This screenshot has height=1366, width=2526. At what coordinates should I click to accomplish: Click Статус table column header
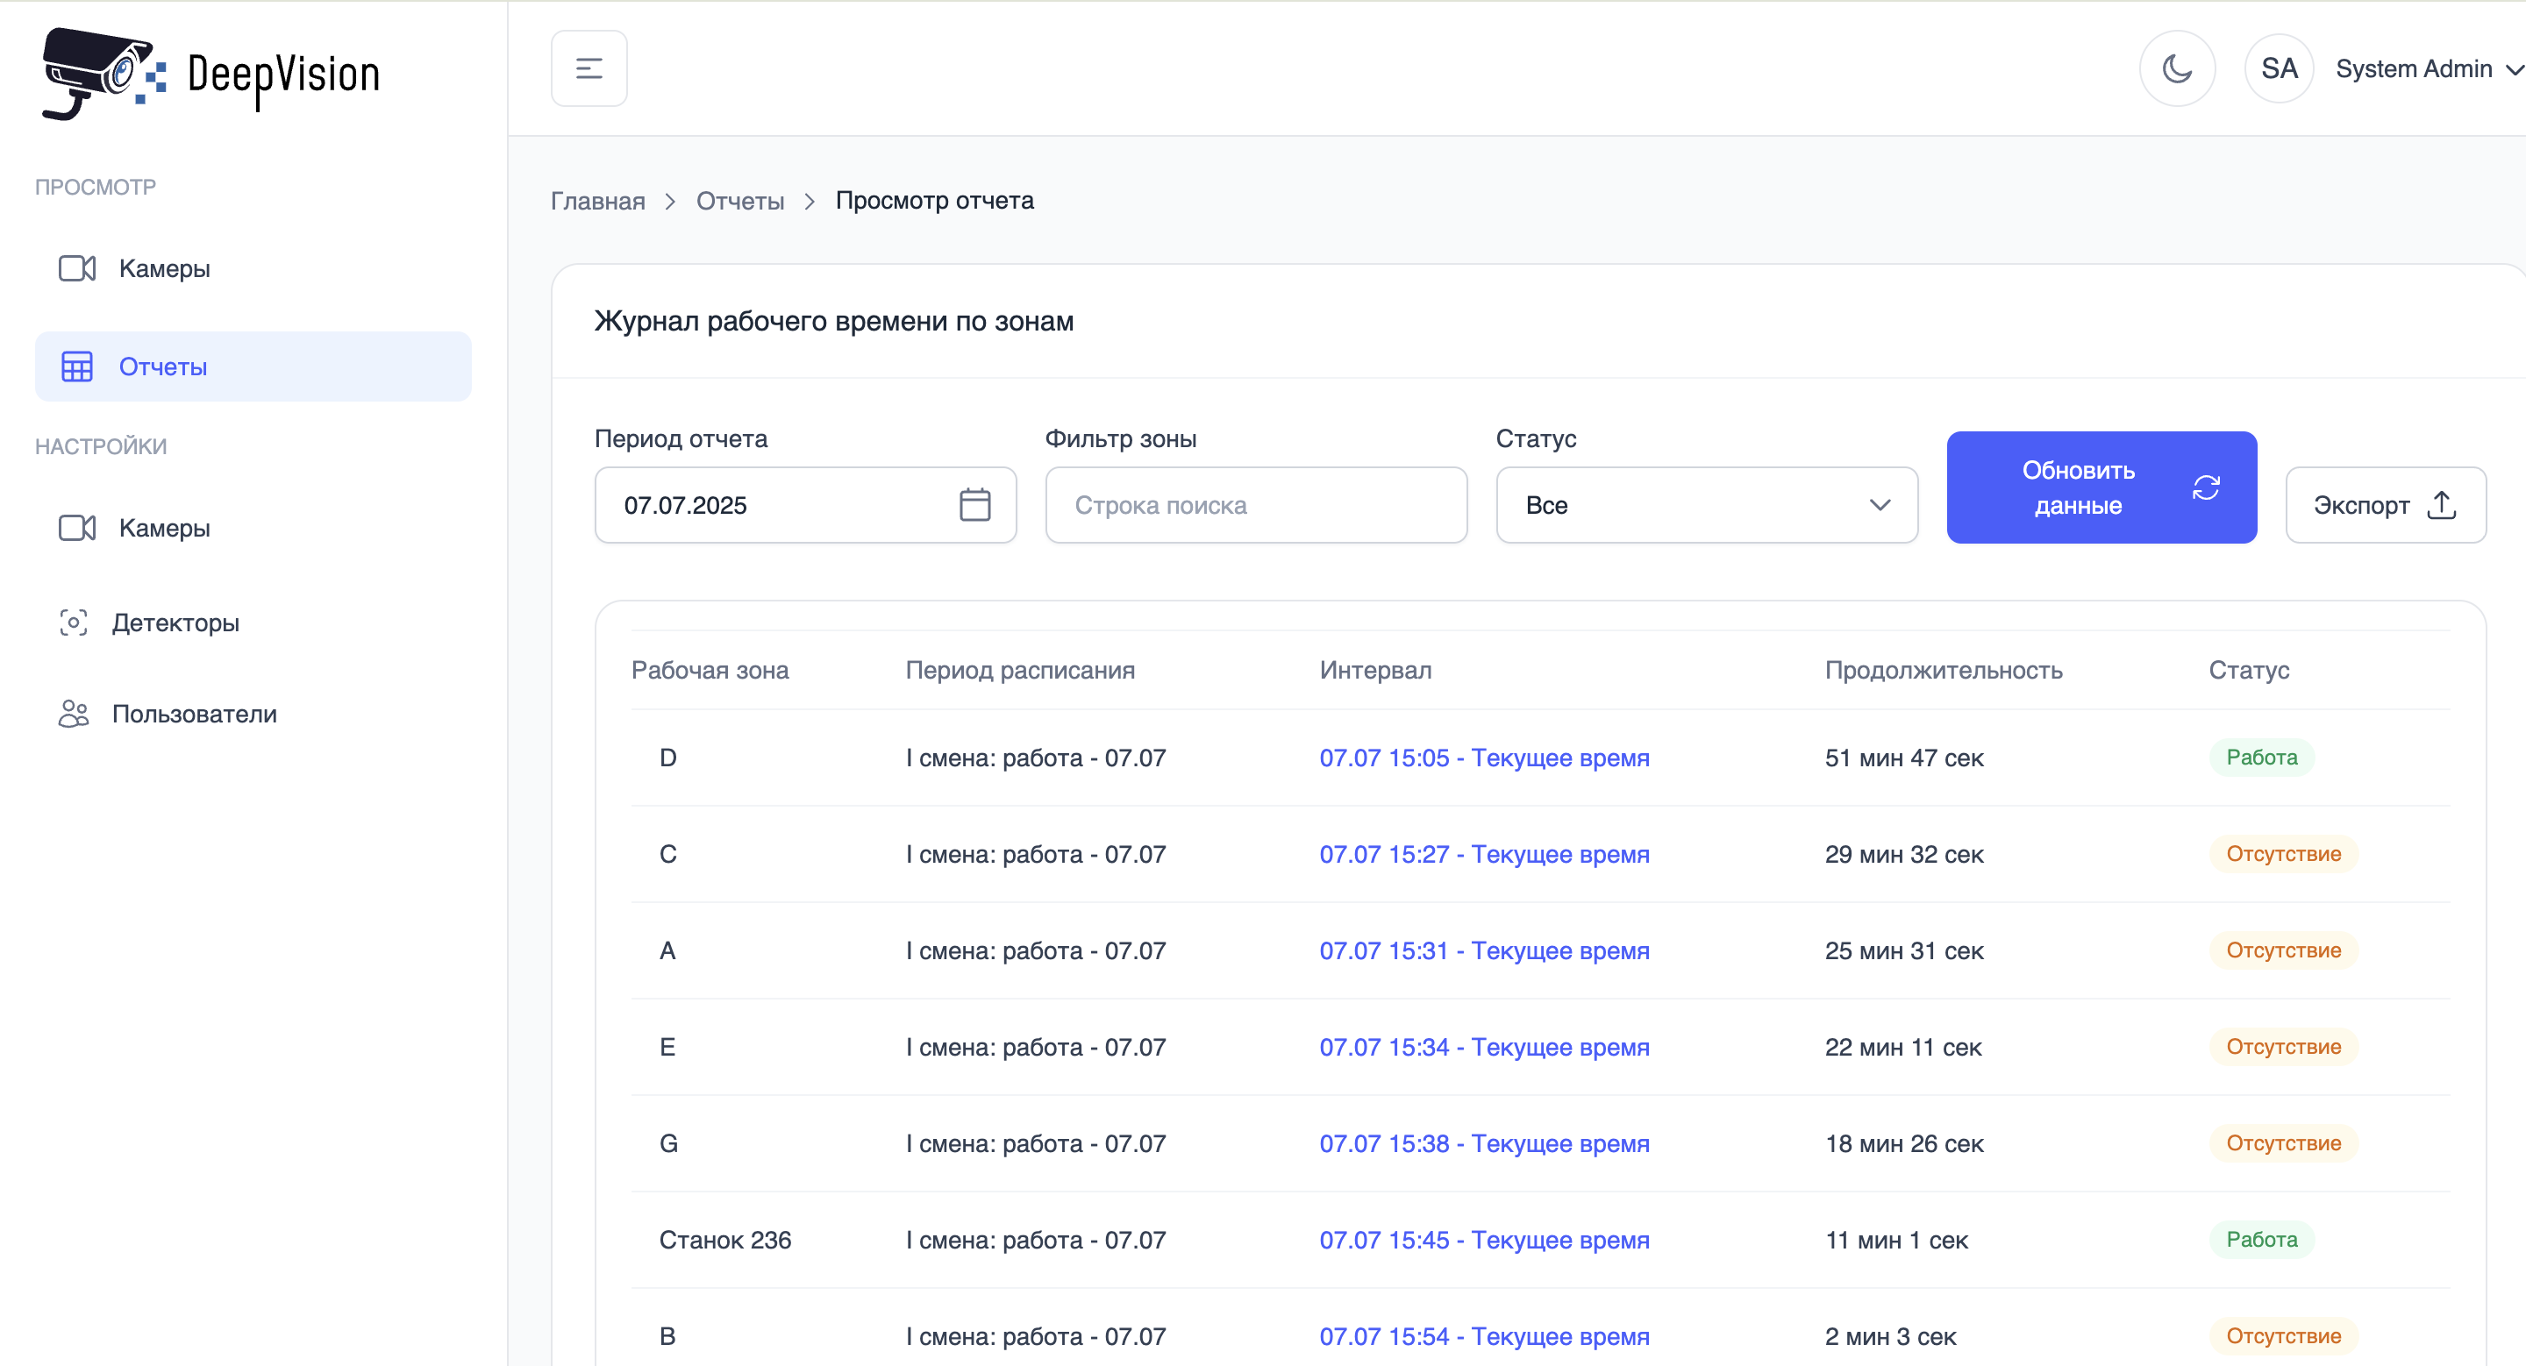(x=2249, y=670)
